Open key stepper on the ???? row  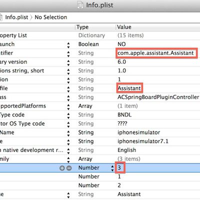pos(68,124)
